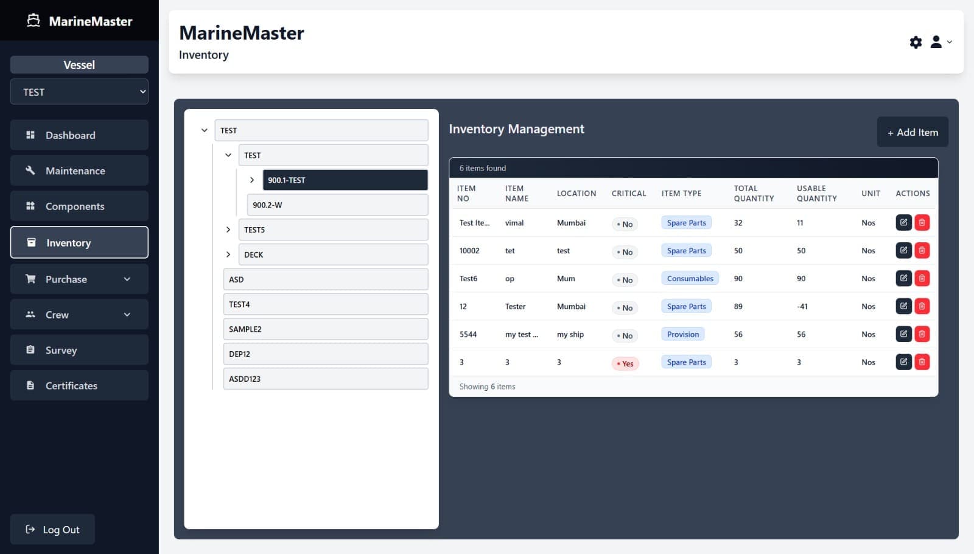Click the Certificates document icon
This screenshot has height=554, width=974.
click(29, 385)
